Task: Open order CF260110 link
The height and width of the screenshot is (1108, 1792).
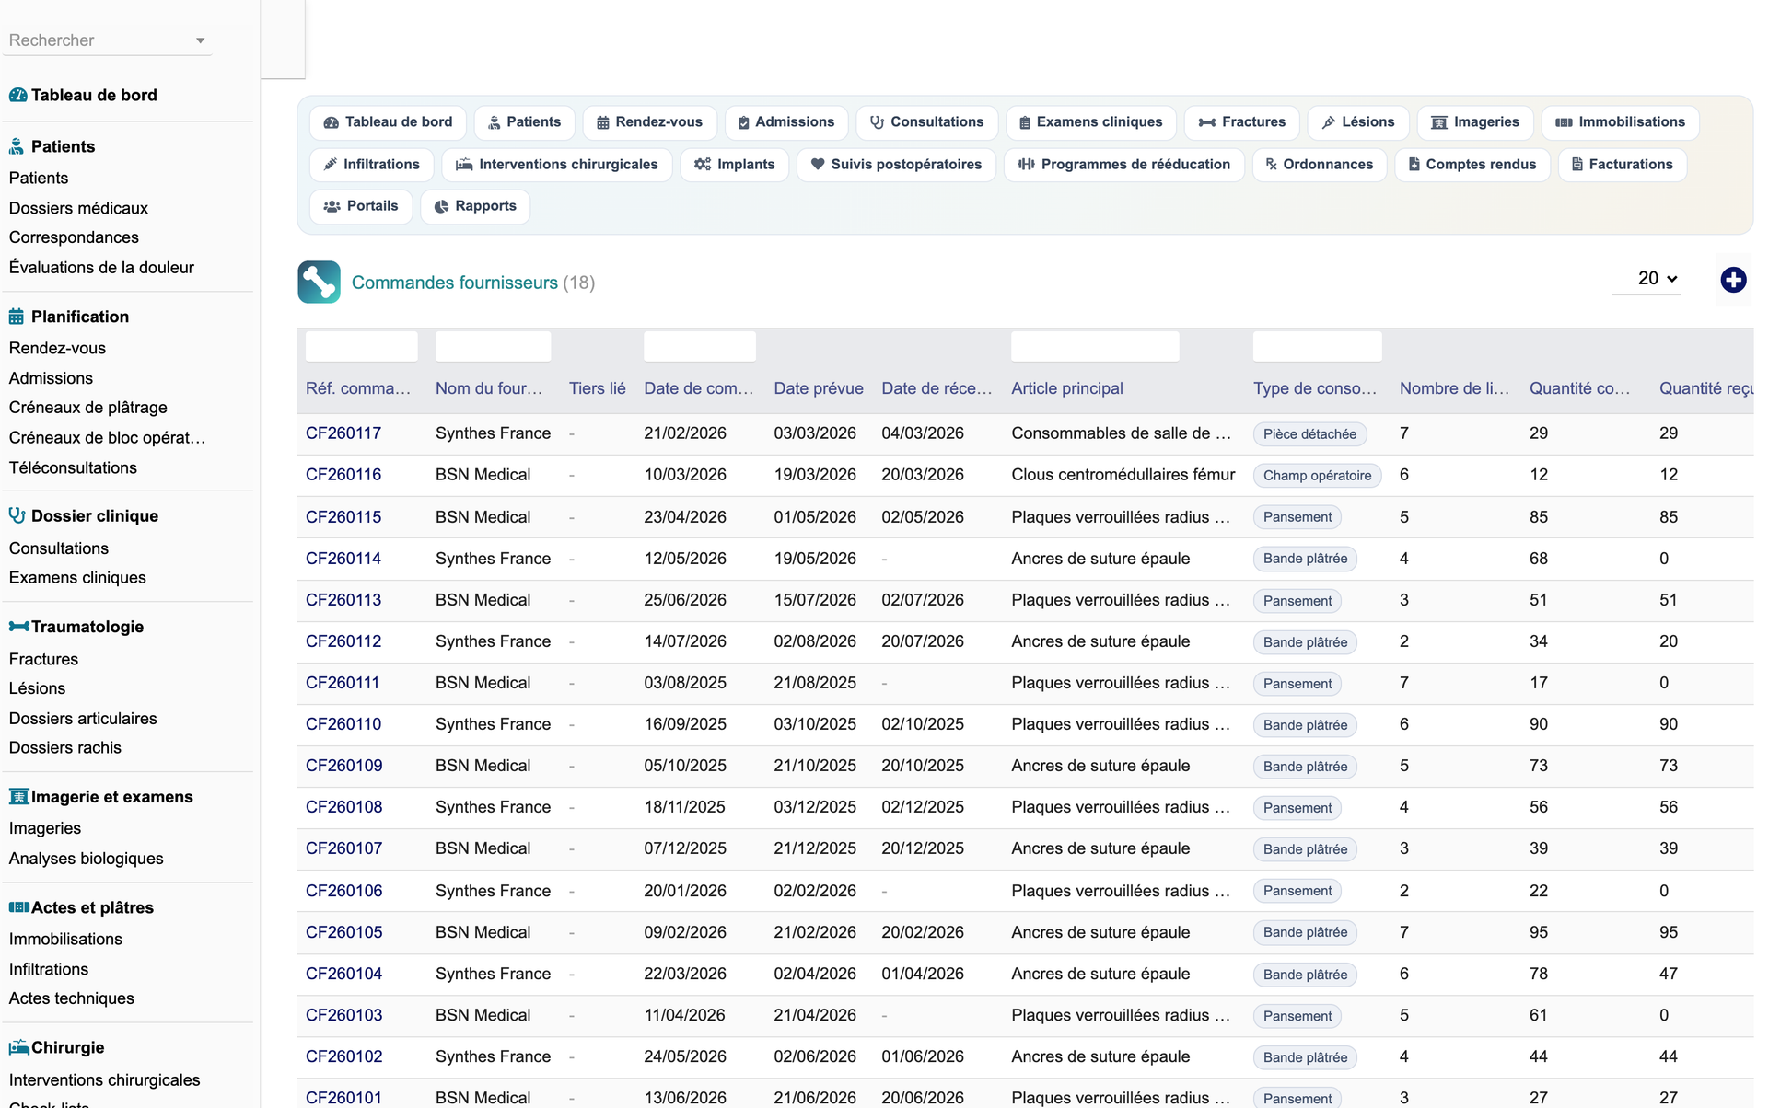Action: pyautogui.click(x=343, y=724)
